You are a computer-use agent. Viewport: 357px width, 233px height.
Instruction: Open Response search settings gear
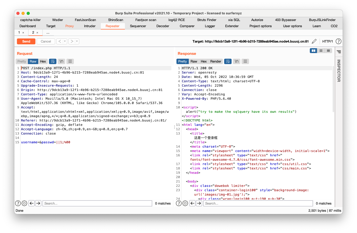click(185, 203)
